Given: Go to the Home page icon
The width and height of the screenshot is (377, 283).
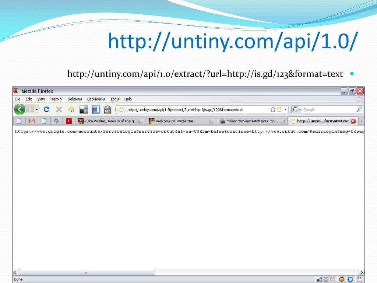Looking at the screenshot, I should click(x=71, y=109).
